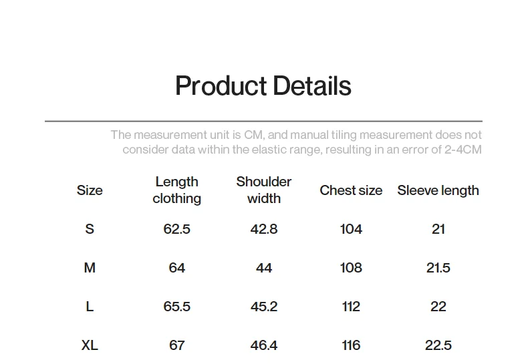The width and height of the screenshot is (528, 364).
Task: Select the Length clothing column header
Action: (176, 190)
